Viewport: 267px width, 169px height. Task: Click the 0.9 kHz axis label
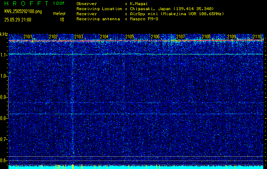(3, 97)
